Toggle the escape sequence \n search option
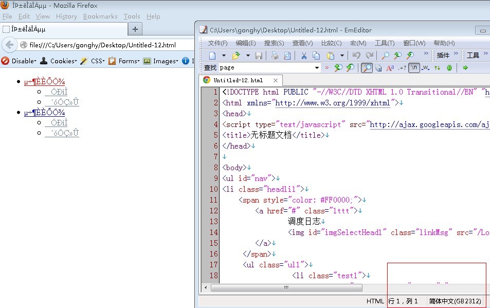This screenshot has height=308, width=490. click(413, 68)
